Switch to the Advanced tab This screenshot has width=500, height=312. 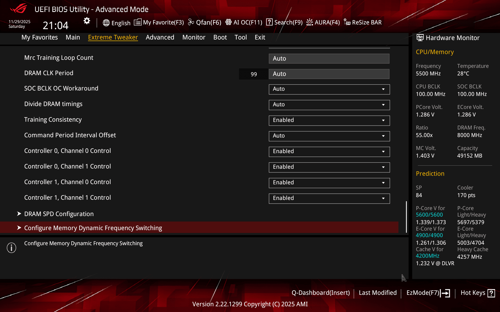pos(160,37)
